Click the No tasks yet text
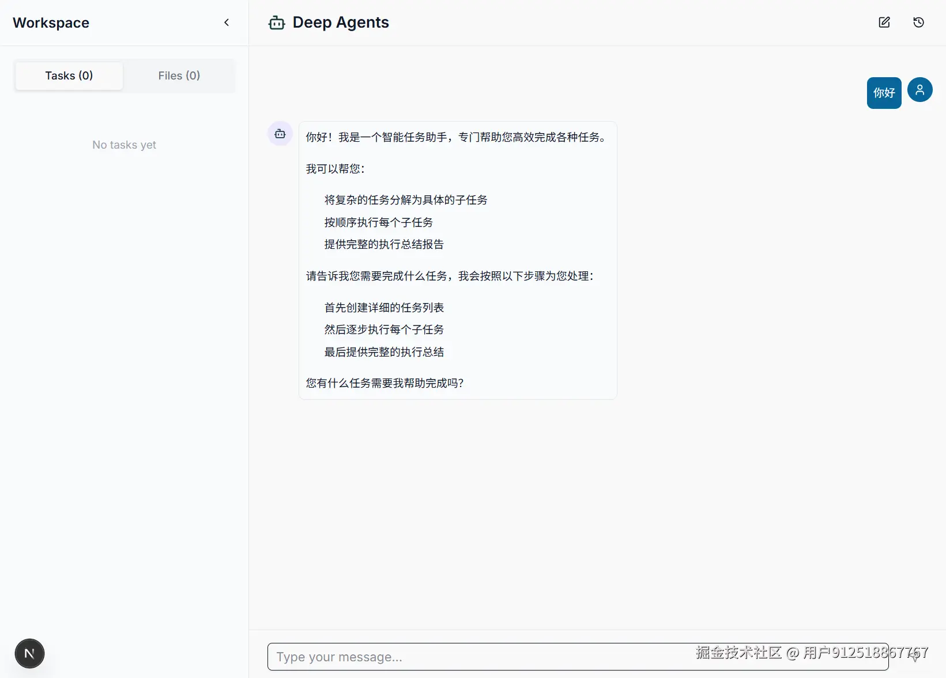Screen dimensions: 946x678 (125, 145)
